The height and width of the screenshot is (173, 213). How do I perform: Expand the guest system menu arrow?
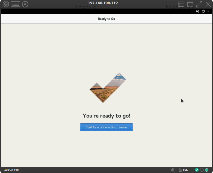(208, 11)
